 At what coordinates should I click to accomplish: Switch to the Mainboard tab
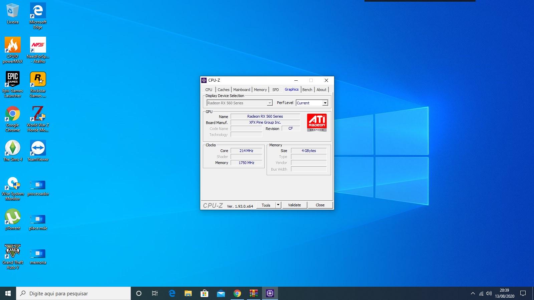point(242,90)
